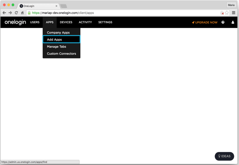The image size is (239, 165).
Task: Open Custom Connectors from the dropdown
Action: (x=61, y=53)
